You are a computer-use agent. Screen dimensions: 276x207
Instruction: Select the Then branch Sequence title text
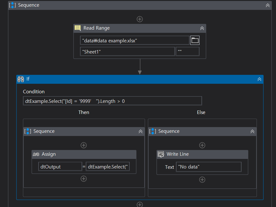44,131
